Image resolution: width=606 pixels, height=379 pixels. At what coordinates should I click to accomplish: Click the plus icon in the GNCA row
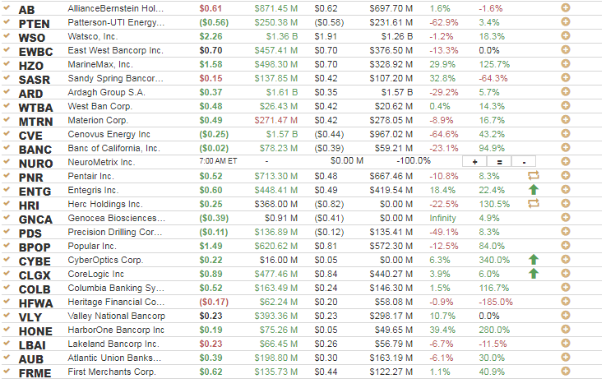coord(566,217)
